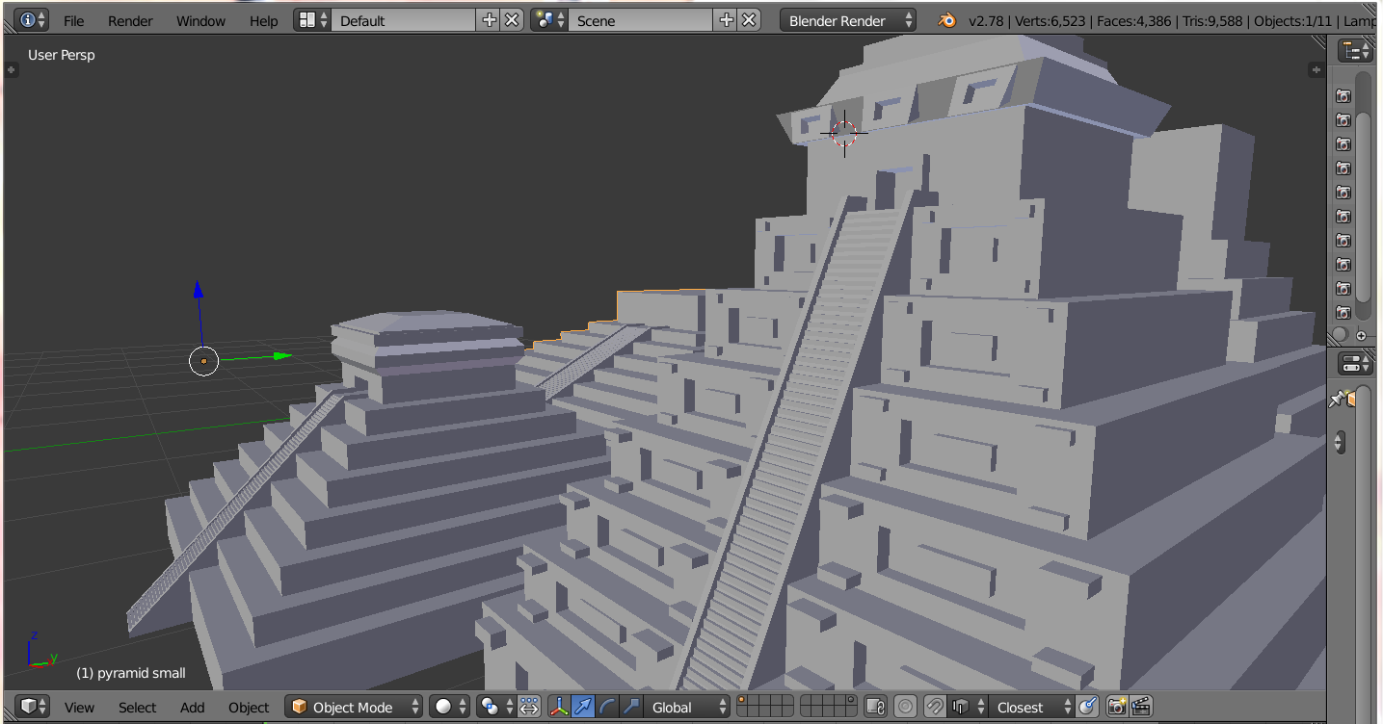
Task: Toggle the rotate manipulator arc
Action: click(x=607, y=707)
